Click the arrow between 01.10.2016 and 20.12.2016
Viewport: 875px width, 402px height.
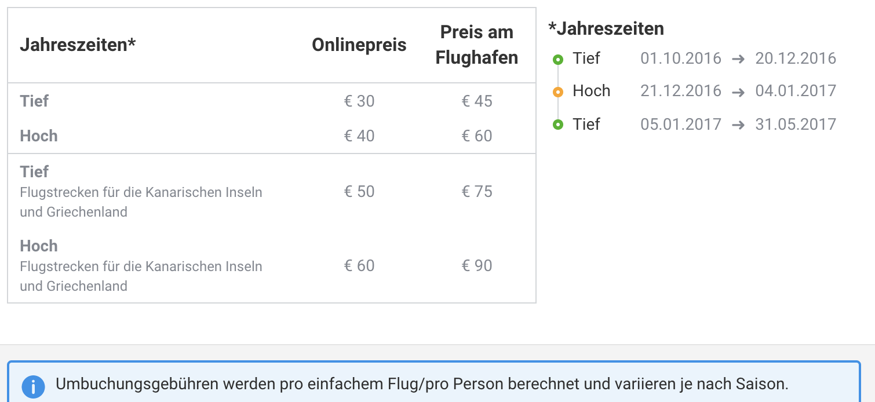click(x=738, y=59)
